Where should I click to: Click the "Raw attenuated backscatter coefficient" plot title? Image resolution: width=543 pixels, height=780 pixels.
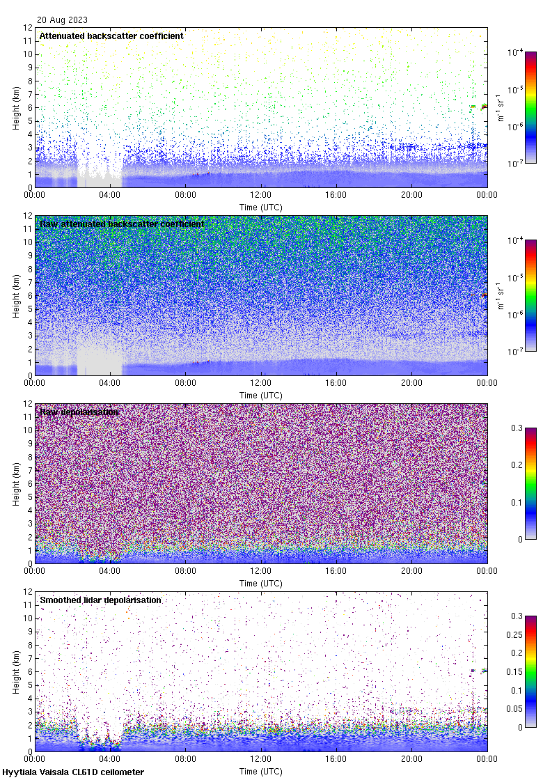click(x=122, y=224)
